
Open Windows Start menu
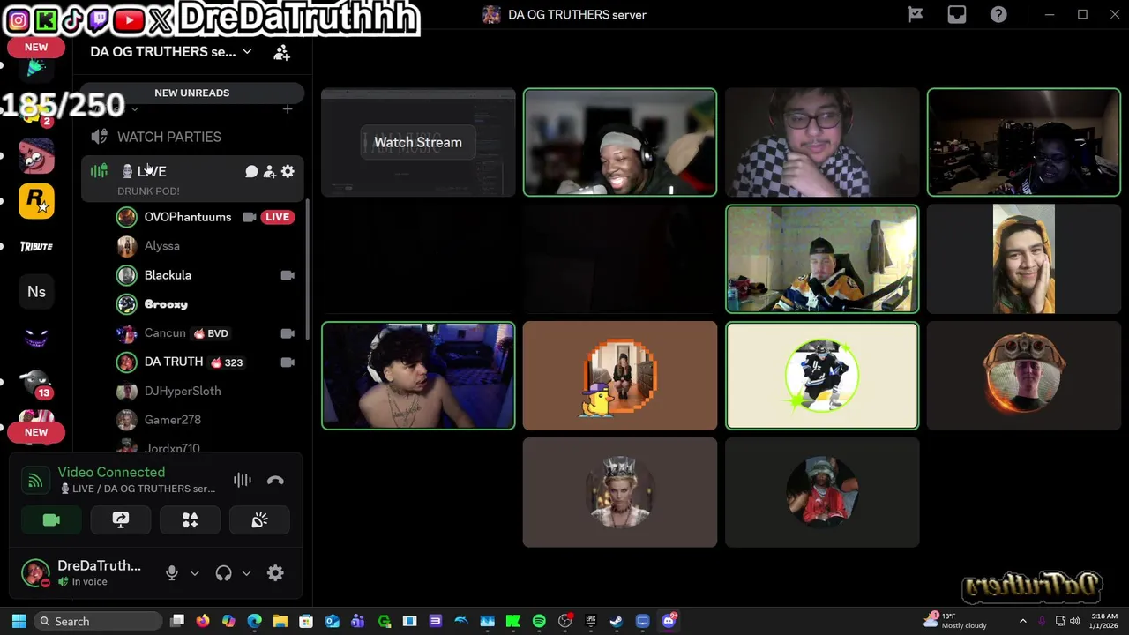(19, 621)
